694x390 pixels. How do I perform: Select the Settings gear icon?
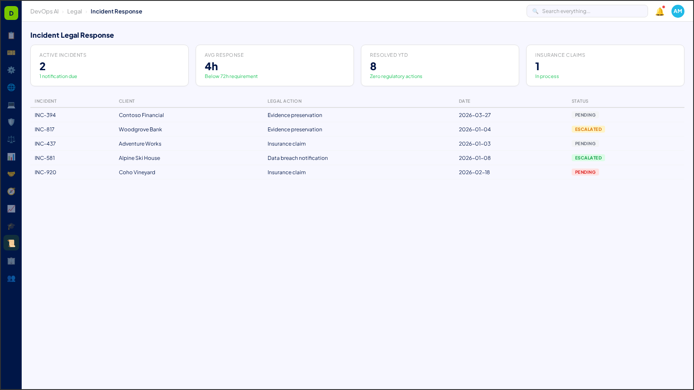click(11, 70)
